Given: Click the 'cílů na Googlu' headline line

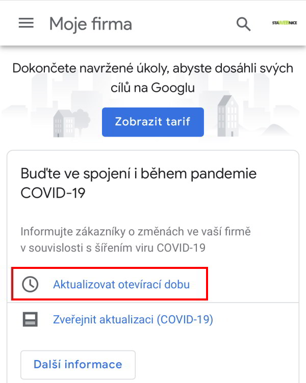Looking at the screenshot, I should pyautogui.click(x=152, y=88).
